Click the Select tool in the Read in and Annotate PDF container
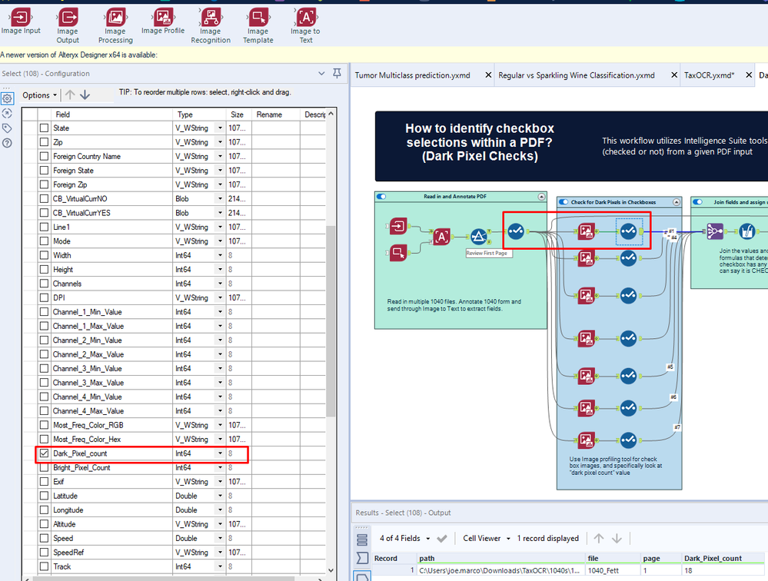This screenshot has width=768, height=581. [516, 231]
